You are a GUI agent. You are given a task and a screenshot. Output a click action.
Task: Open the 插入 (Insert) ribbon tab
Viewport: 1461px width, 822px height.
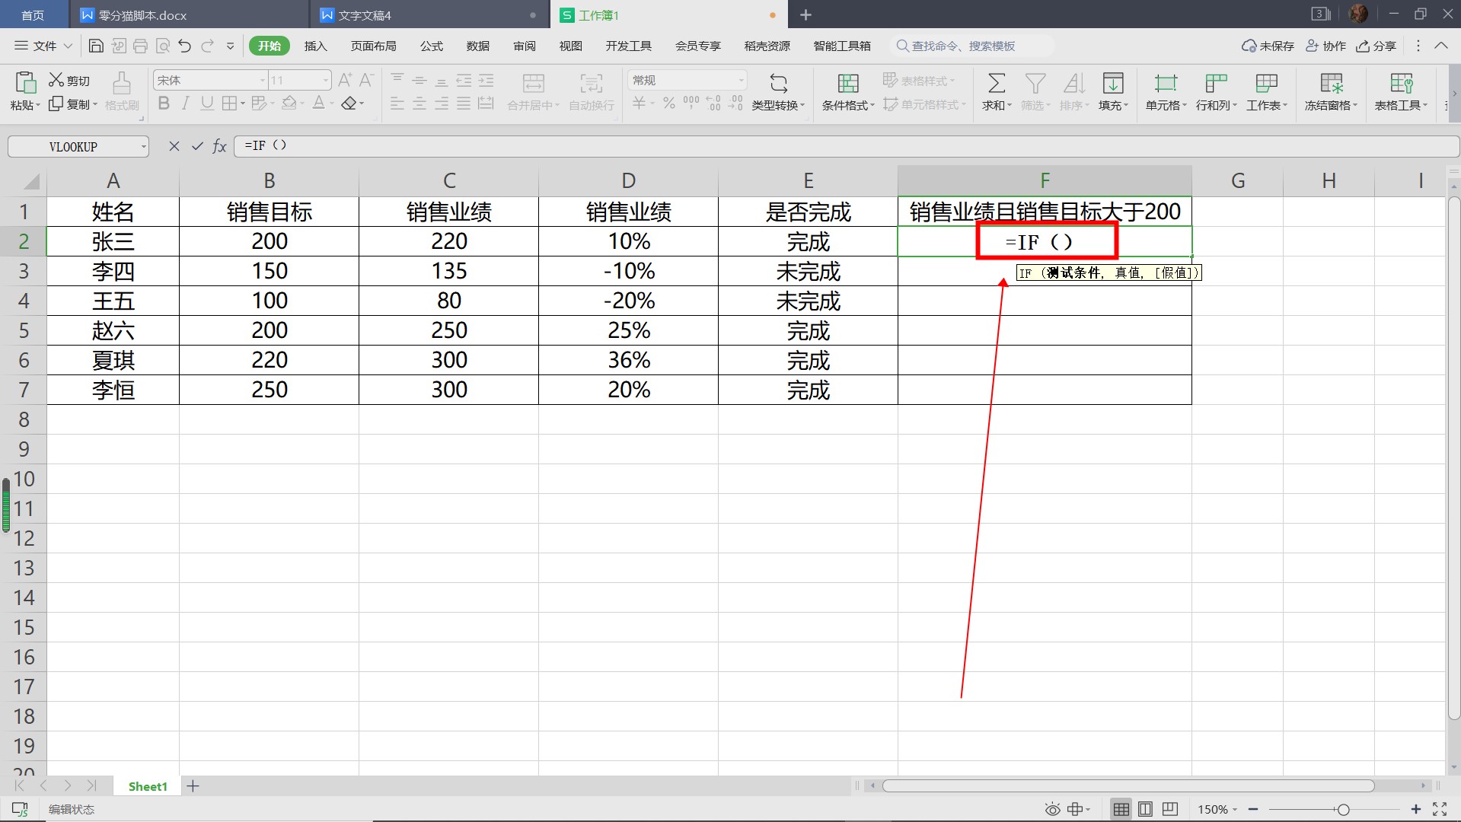point(315,46)
